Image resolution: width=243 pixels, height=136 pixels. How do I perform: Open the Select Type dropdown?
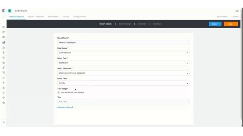pyautogui.click(x=123, y=63)
